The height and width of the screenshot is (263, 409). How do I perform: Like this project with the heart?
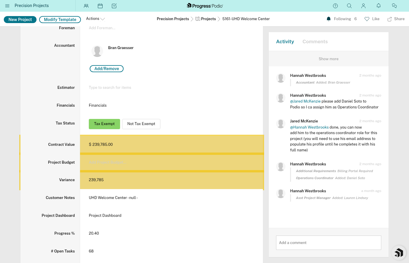(367, 19)
